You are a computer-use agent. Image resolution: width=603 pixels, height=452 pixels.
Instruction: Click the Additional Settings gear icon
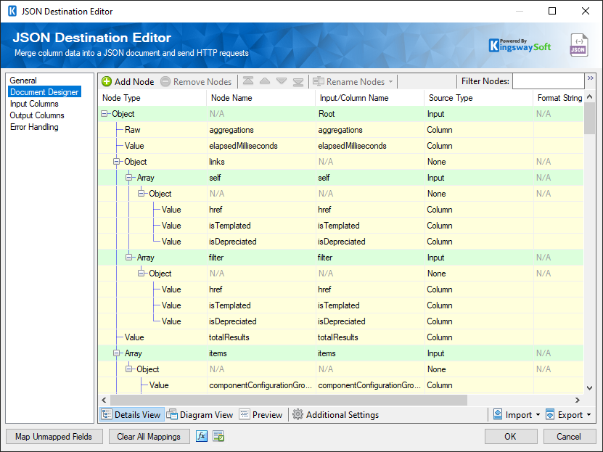pos(297,414)
